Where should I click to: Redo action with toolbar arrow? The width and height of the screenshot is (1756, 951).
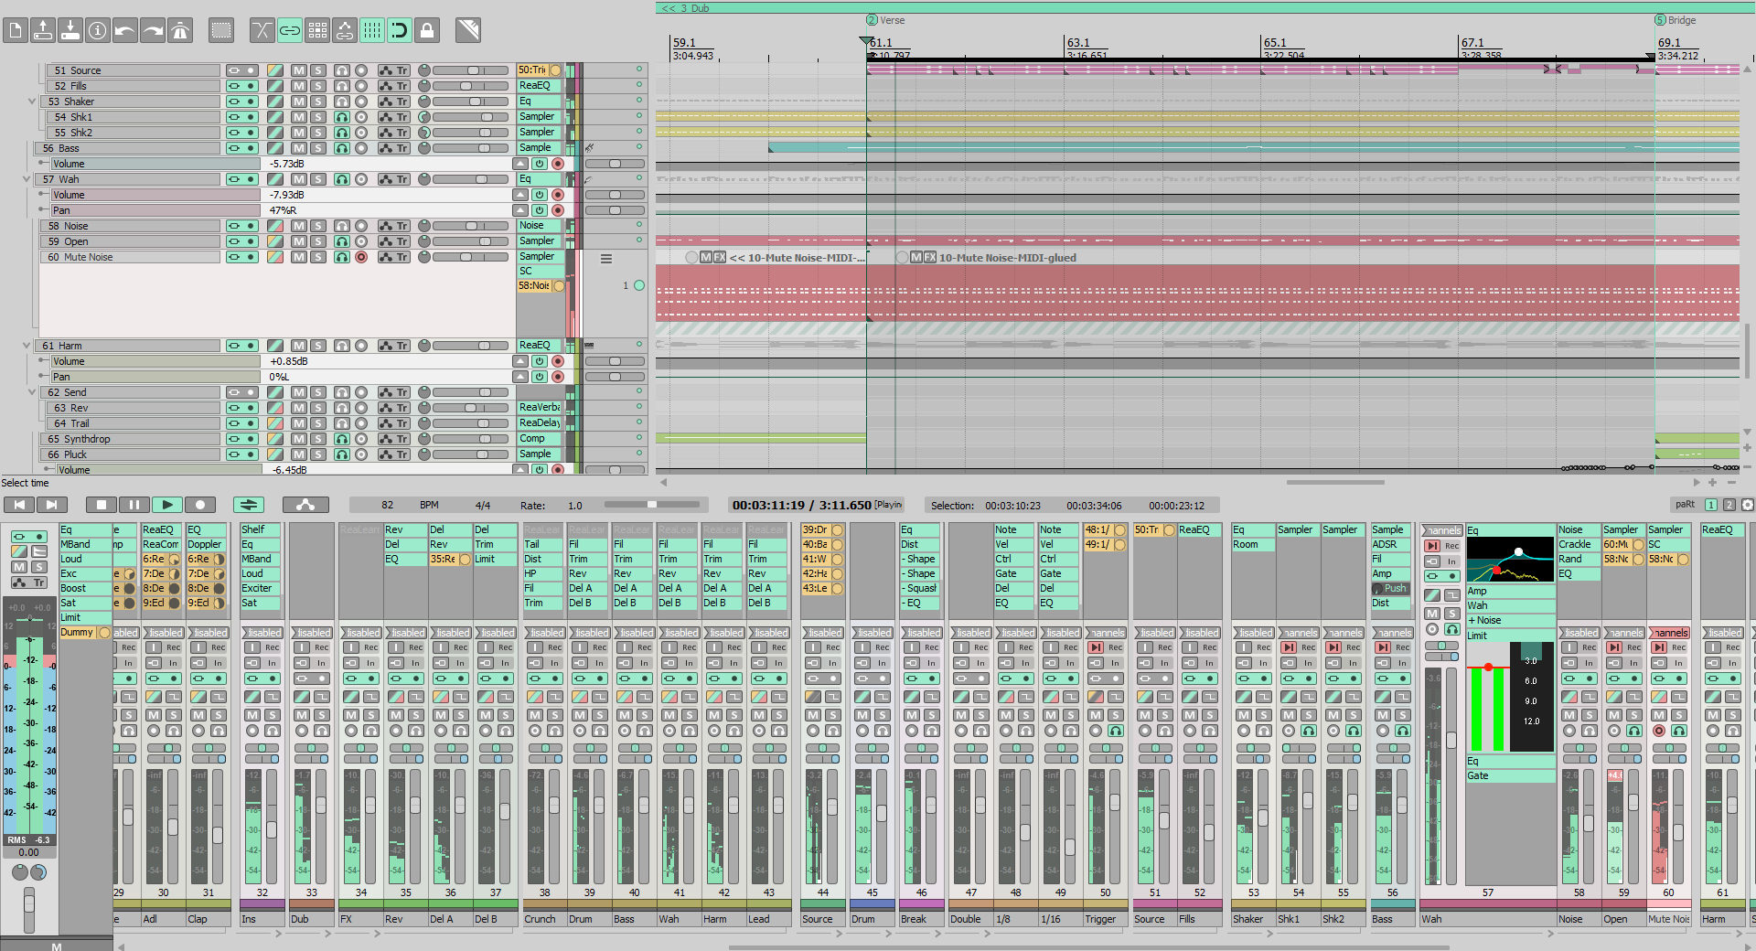click(153, 30)
